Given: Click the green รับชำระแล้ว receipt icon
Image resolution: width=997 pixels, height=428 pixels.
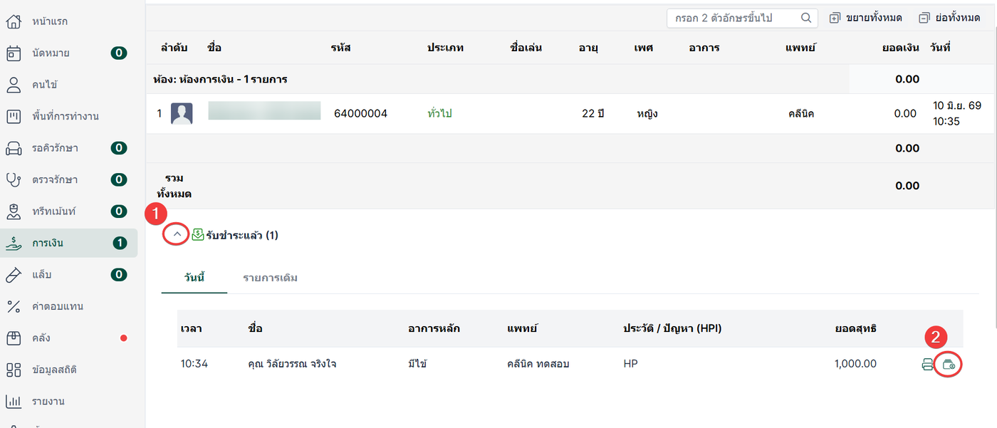Looking at the screenshot, I should 198,234.
